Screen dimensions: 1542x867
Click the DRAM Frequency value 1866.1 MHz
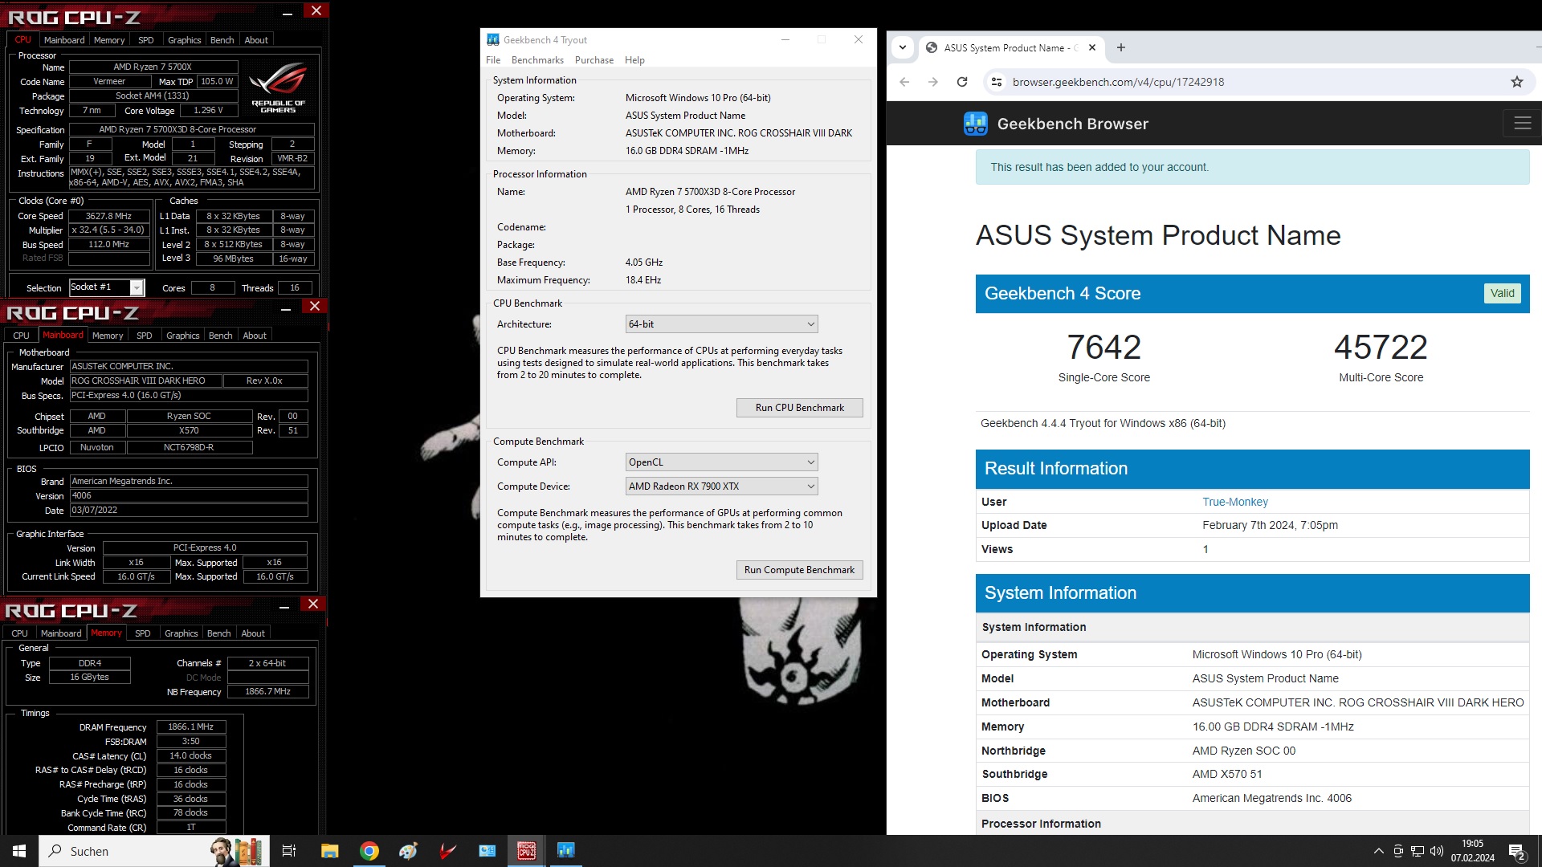click(191, 727)
